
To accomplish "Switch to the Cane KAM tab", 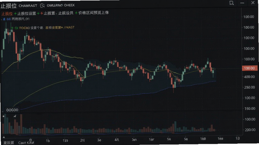I will click(26, 143).
